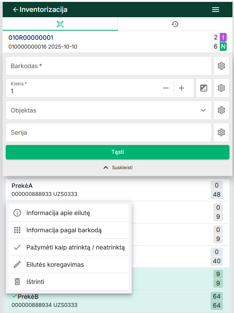234x313 pixels.
Task: Decrease quantity with the minus button
Action: [x=166, y=88]
